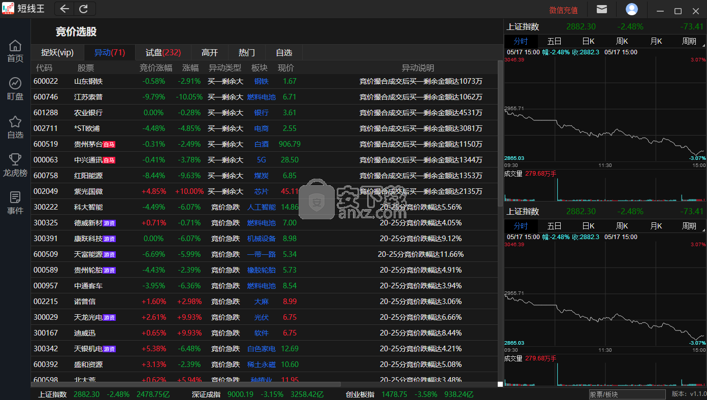707x400 pixels.
Task: Open the 热门 tab
Action: 247,52
